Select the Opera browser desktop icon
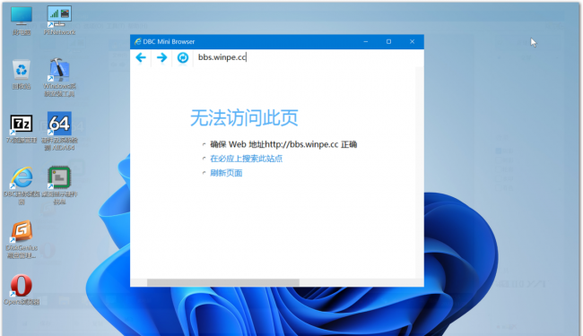Screen dimensions: 583x336 (x=22, y=289)
